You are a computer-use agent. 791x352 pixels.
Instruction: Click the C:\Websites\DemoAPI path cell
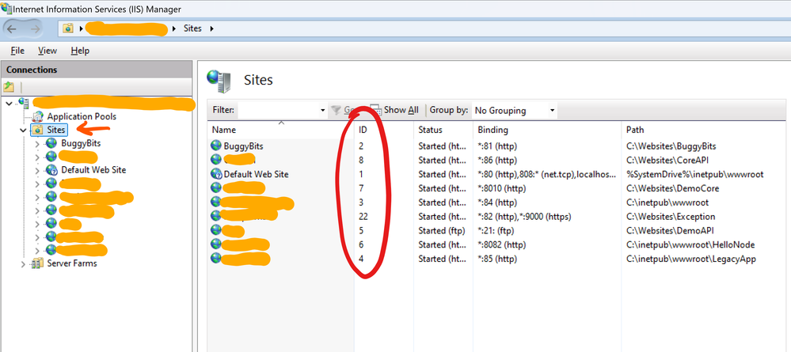[669, 231]
